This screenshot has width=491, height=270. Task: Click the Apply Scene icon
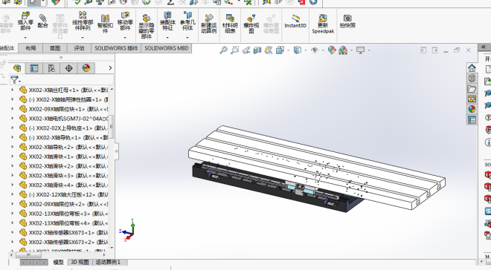pos(343,50)
